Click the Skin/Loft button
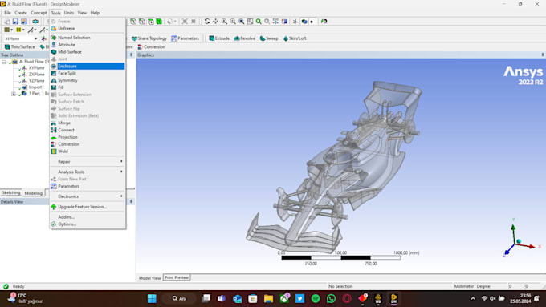Screen dimensions: 546x307 295,38
